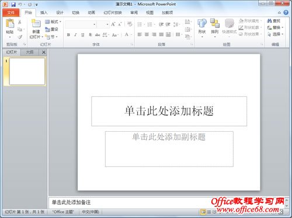Open the File (文件) tab

click(x=11, y=13)
